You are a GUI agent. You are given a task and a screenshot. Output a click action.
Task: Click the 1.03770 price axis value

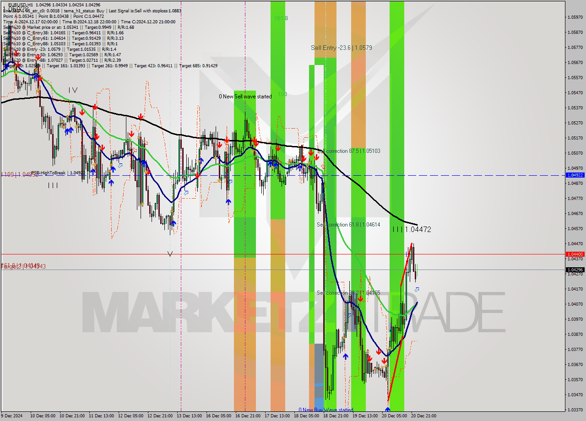575,349
